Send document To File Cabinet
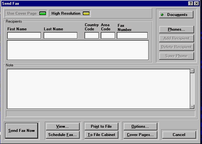Screen dimensions: 202x144 point(102,135)
